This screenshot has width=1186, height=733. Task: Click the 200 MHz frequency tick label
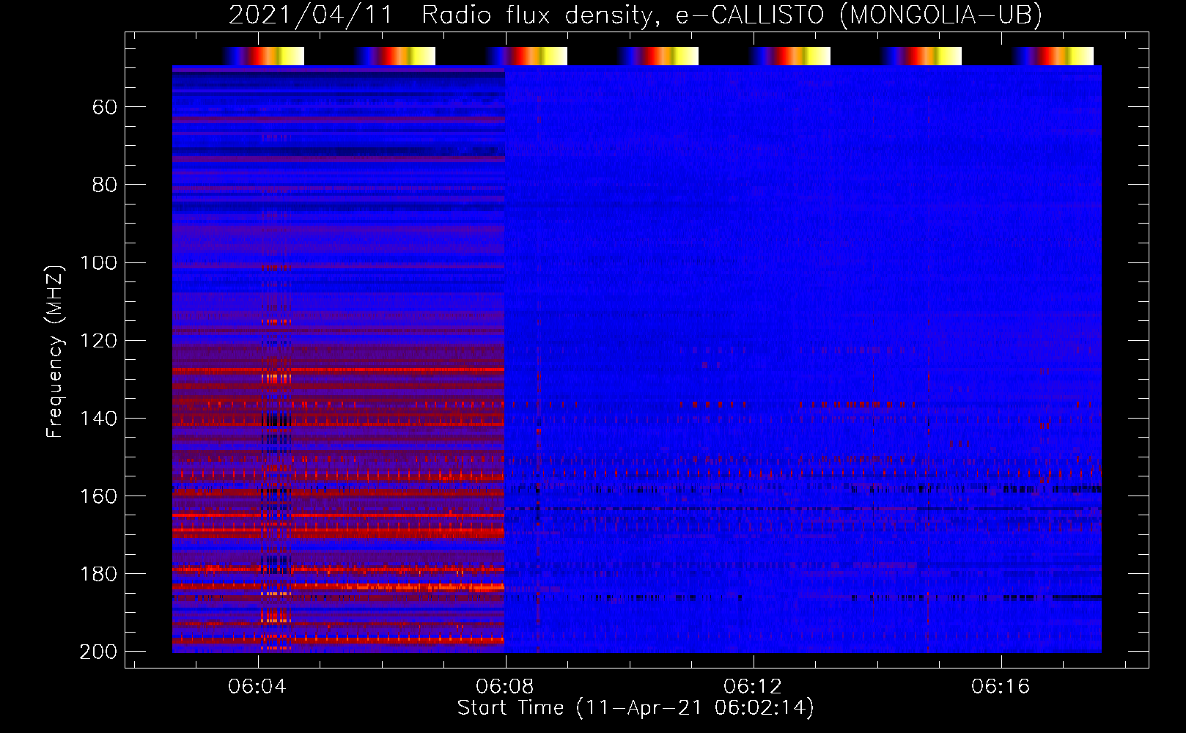pyautogui.click(x=98, y=651)
